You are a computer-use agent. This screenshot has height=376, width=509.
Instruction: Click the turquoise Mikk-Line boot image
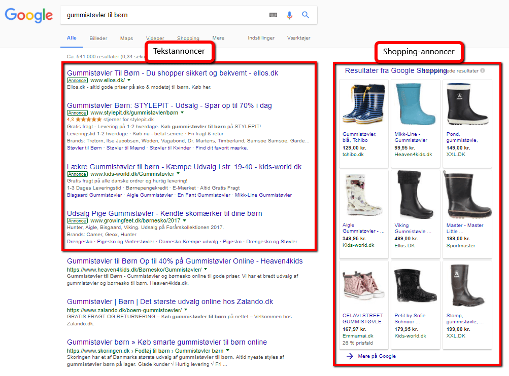(x=416, y=104)
